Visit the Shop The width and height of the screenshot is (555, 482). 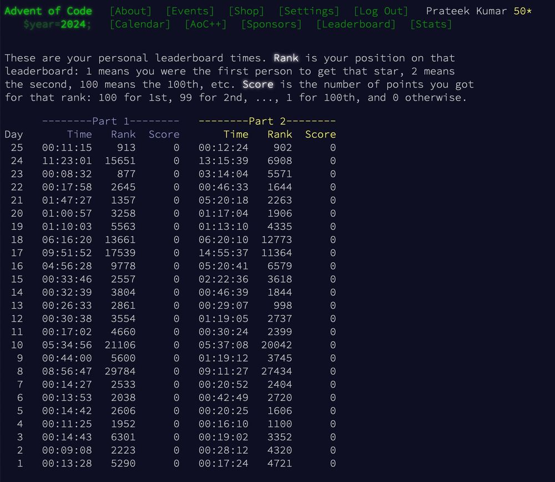click(x=246, y=11)
